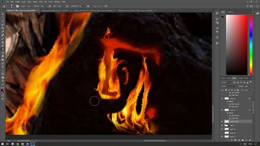Click the Photoshop taskbar icon
Viewport: 260px width, 146px height.
click(32, 144)
